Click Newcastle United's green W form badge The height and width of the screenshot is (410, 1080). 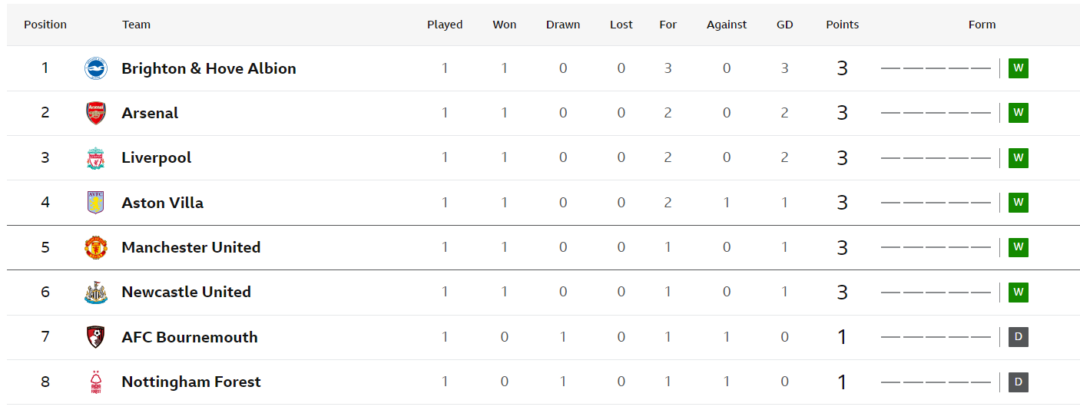pos(1019,293)
